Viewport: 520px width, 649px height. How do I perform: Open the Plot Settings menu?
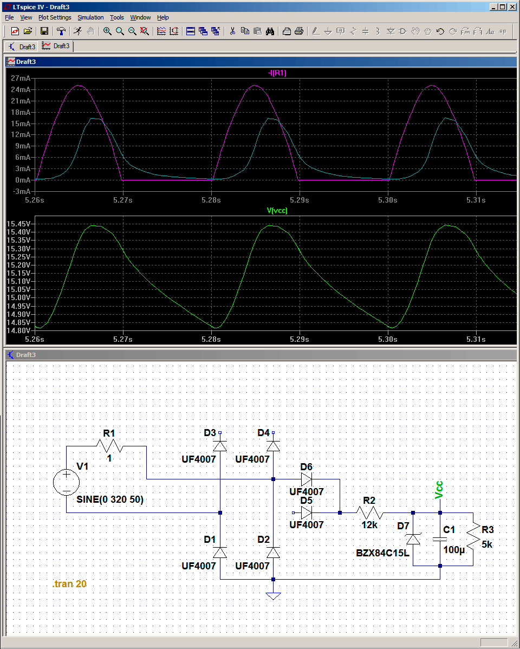(x=55, y=17)
